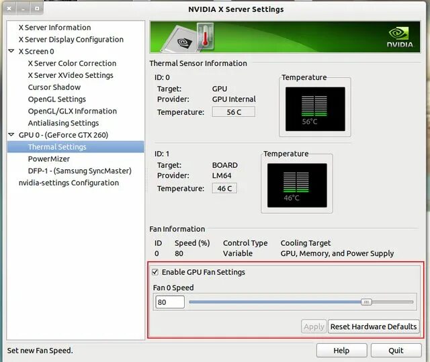430x362 pixels.
Task: Select Thermal Settings in sidebar
Action: 76,147
